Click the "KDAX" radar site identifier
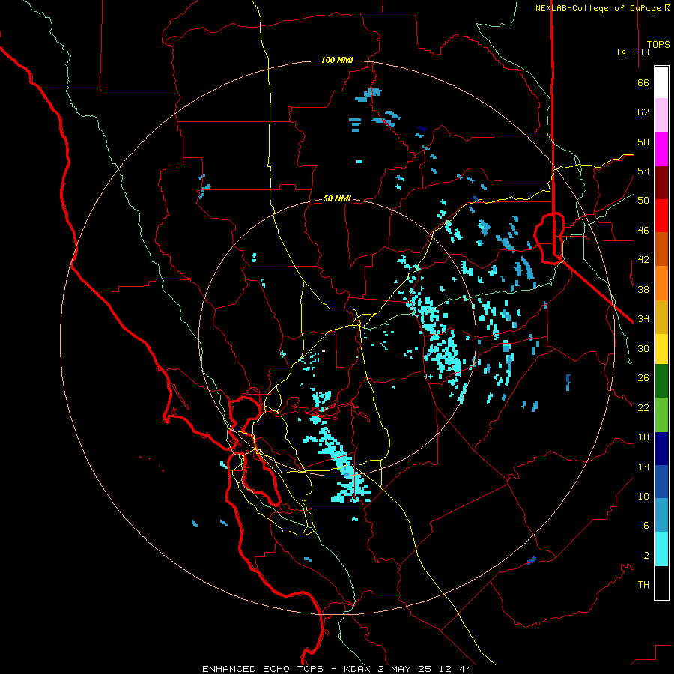Screen dimensions: 674x674 pyautogui.click(x=358, y=669)
